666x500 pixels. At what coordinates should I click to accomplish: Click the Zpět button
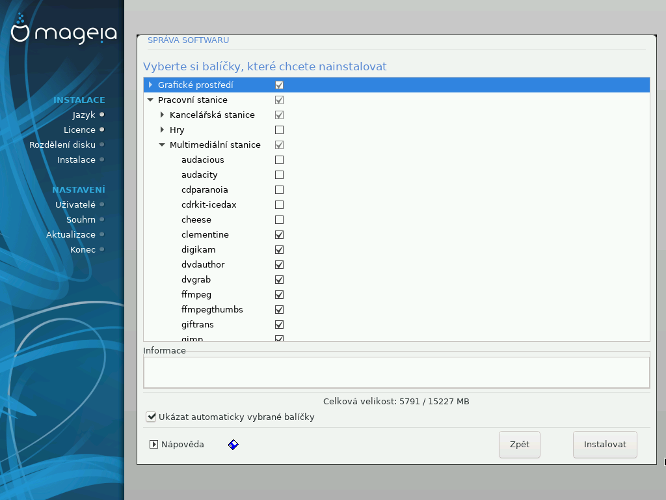point(520,445)
